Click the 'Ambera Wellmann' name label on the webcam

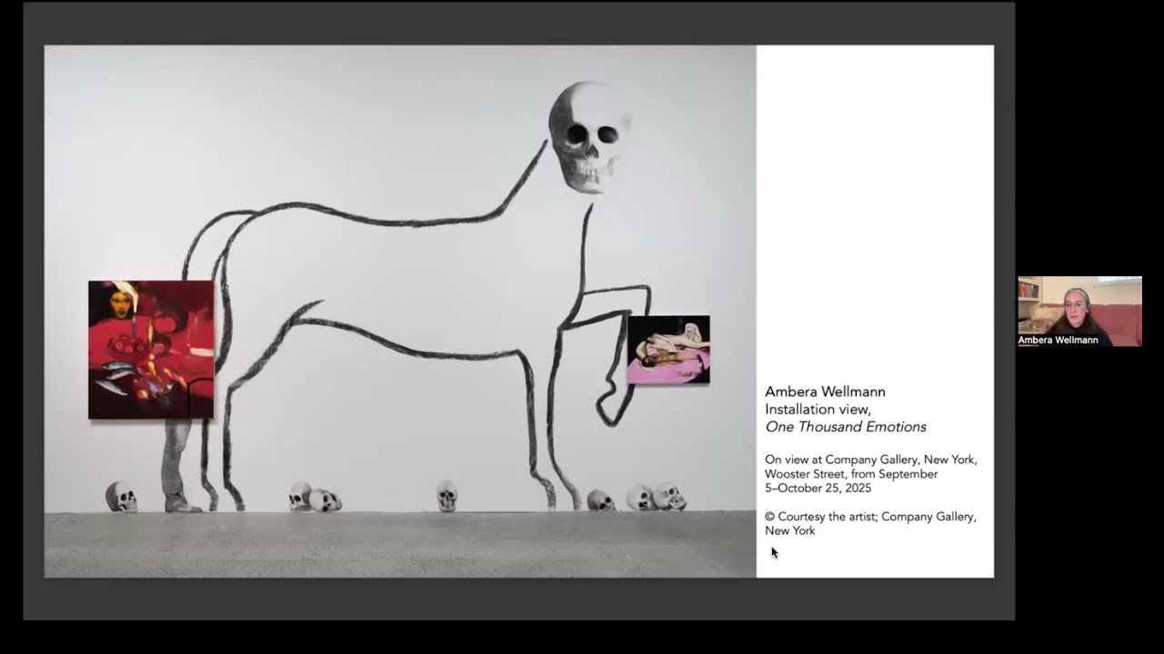click(1059, 341)
